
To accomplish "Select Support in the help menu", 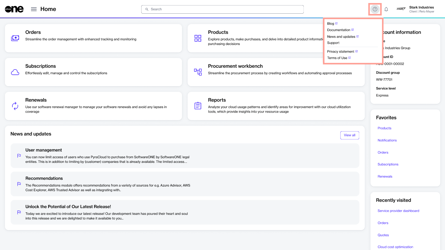I will [x=333, y=43].
